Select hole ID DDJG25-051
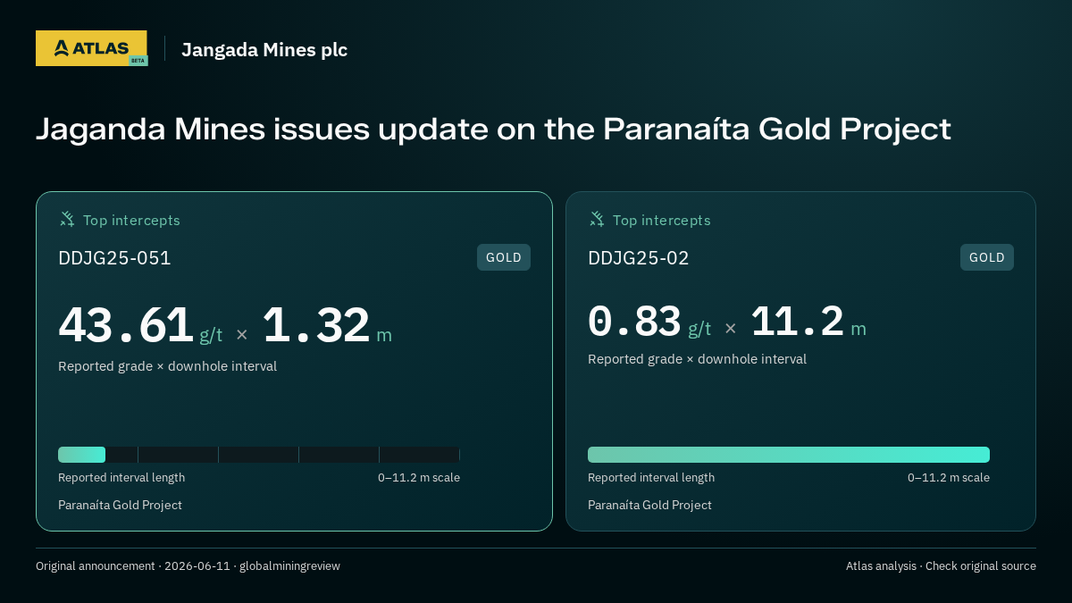Viewport: 1072px width, 603px height. [x=114, y=258]
